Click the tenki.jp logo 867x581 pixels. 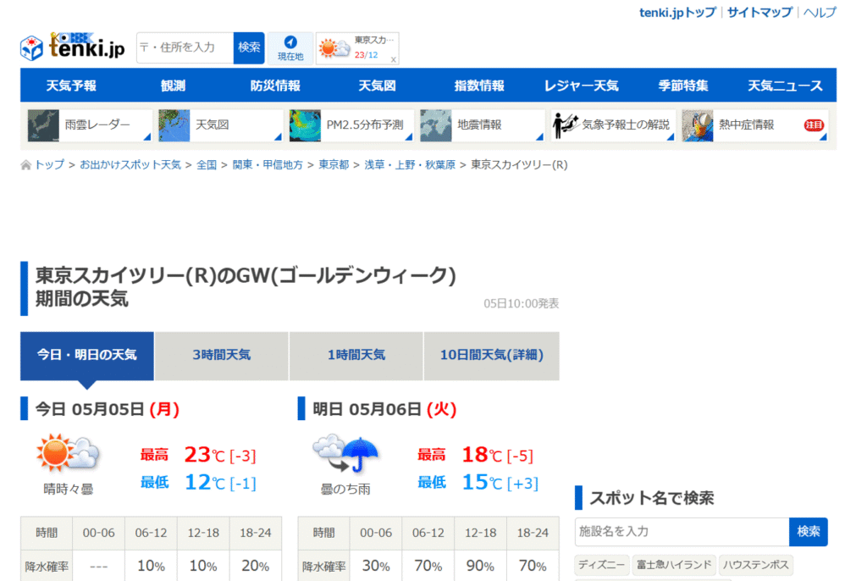[x=73, y=47]
